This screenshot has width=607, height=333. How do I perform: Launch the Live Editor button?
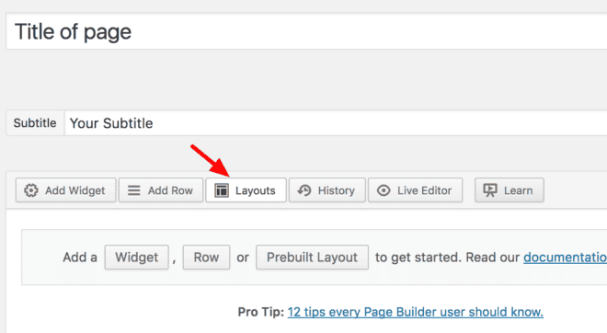415,190
